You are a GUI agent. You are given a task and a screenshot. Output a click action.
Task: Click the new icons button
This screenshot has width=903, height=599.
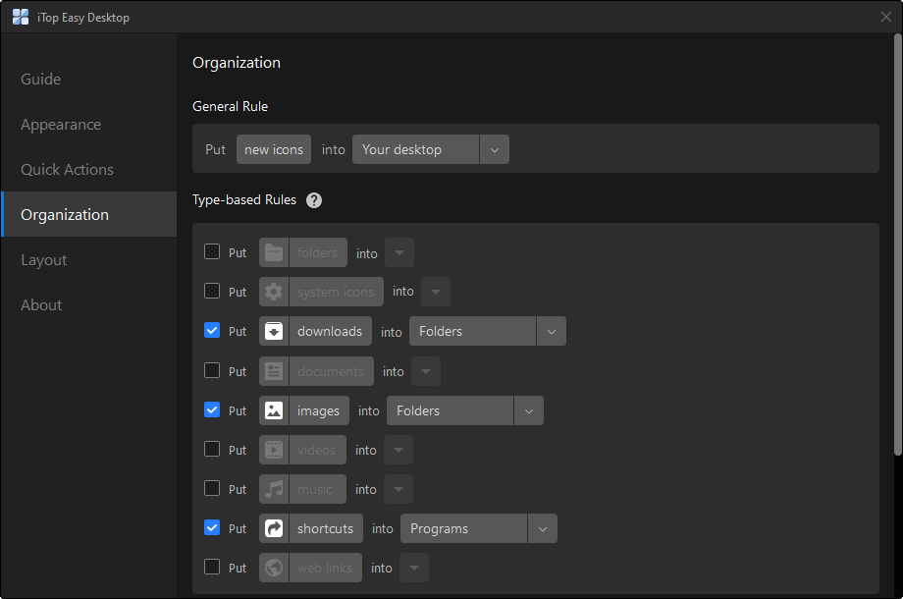274,149
